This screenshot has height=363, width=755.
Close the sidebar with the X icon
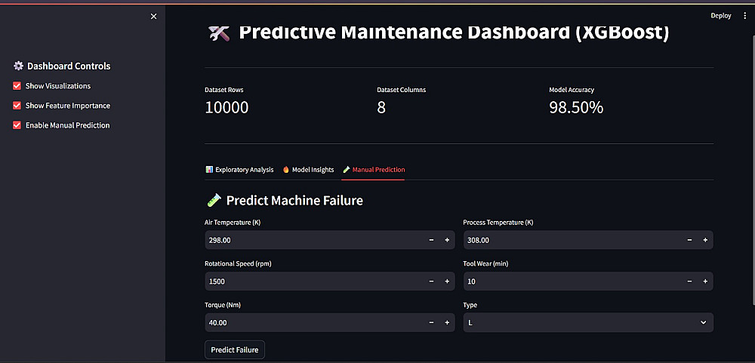(154, 16)
